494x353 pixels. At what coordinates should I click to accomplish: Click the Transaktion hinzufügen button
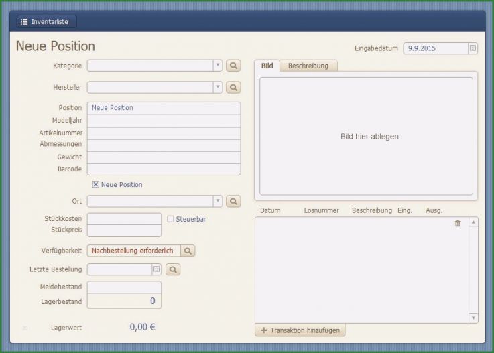pyautogui.click(x=300, y=330)
